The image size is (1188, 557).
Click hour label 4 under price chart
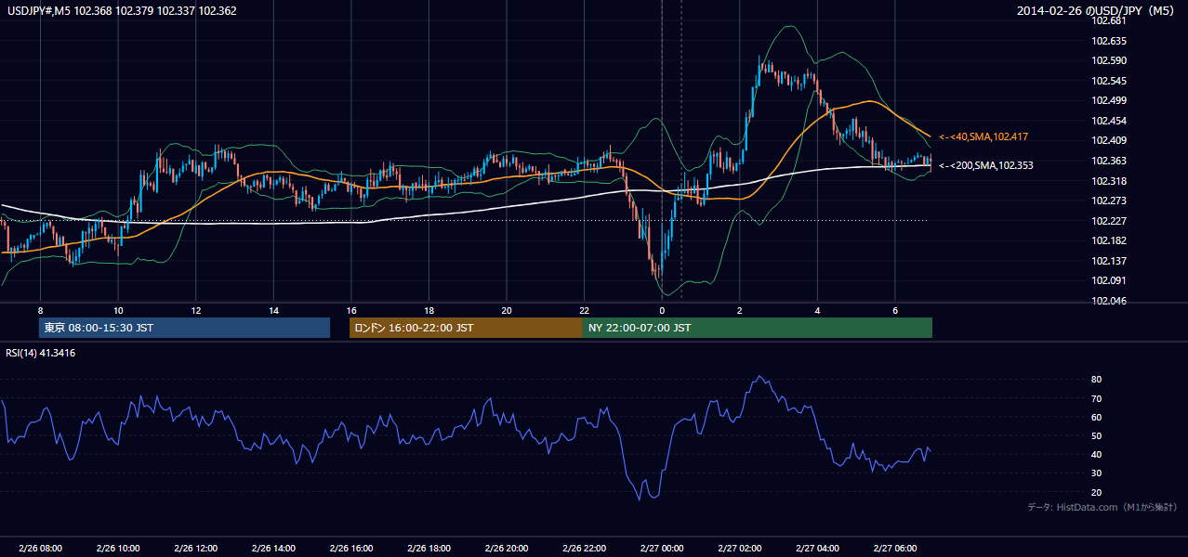tap(817, 310)
